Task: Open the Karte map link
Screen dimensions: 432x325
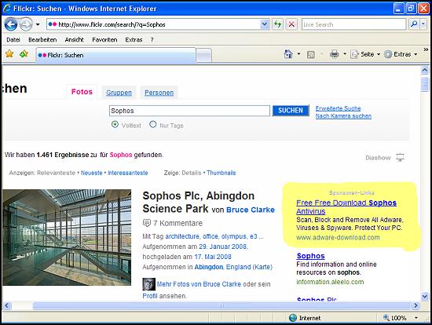Action: click(x=262, y=267)
